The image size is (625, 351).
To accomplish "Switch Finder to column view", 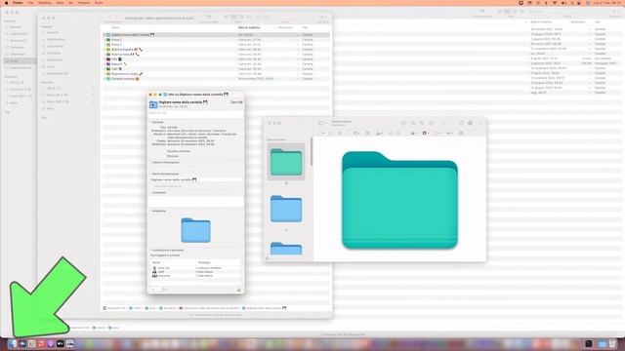I will pyautogui.click(x=241, y=17).
